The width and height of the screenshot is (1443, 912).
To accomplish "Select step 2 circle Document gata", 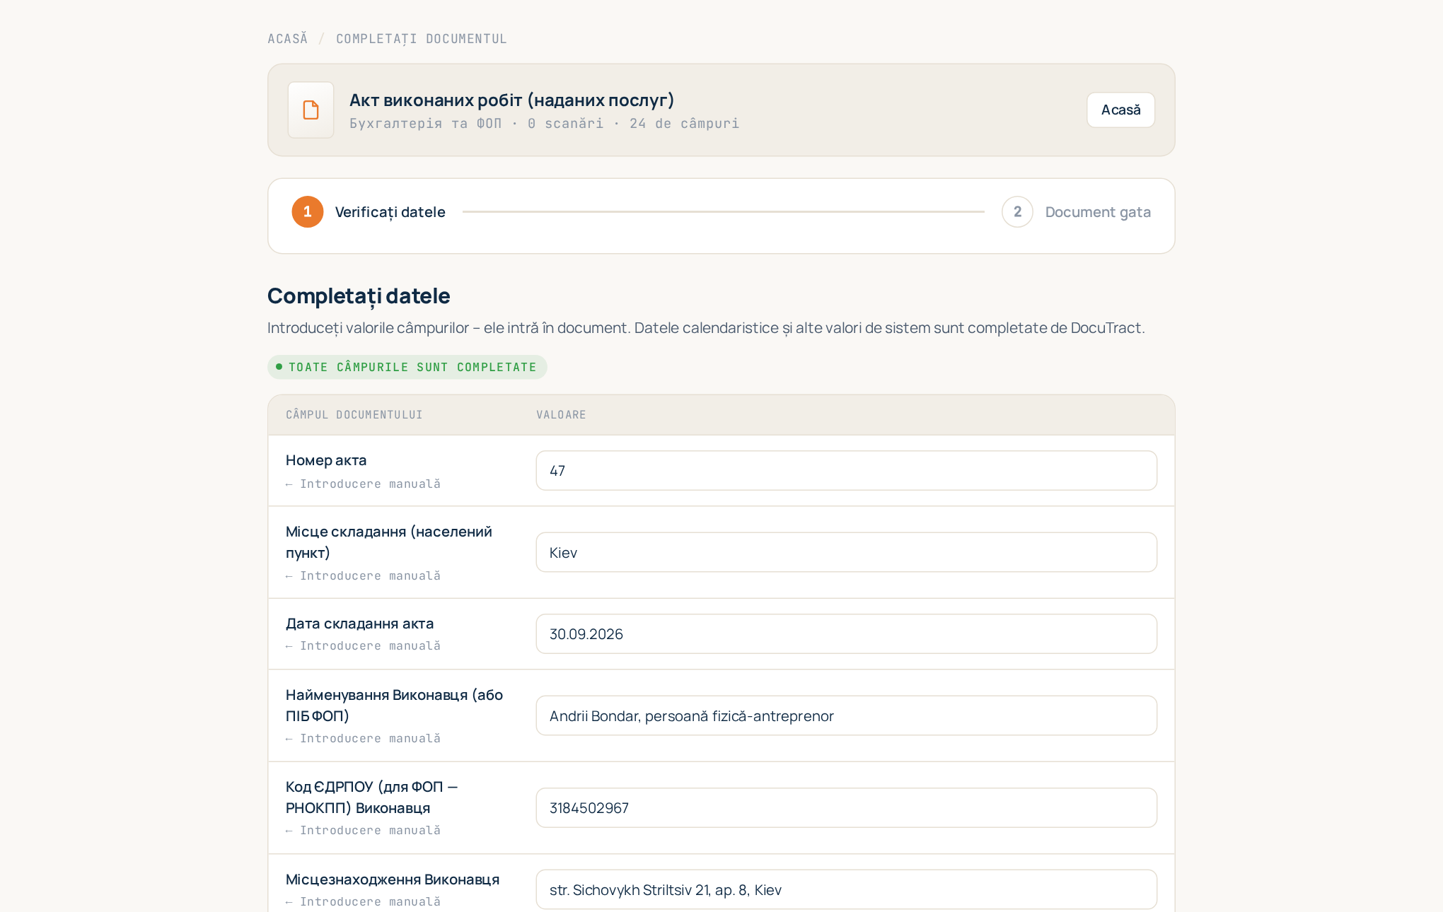I will click(1017, 211).
